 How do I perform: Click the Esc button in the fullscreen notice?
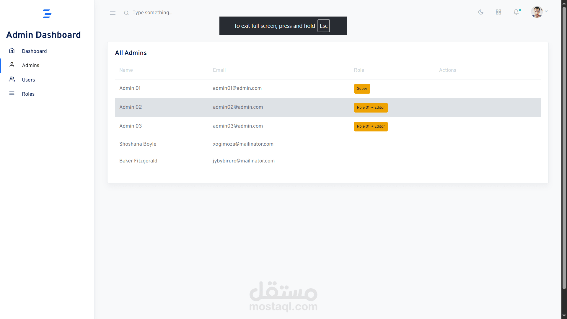coord(323,26)
